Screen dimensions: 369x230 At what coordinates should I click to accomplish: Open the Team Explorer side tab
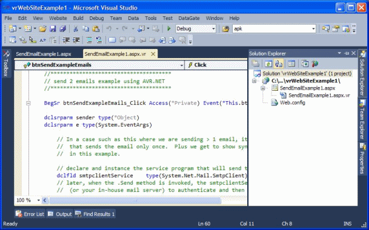pos(362,119)
